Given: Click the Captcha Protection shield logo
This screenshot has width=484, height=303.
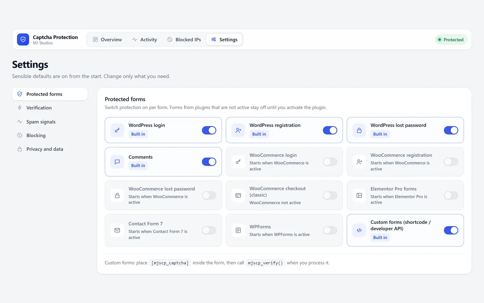Looking at the screenshot, I should point(23,39).
